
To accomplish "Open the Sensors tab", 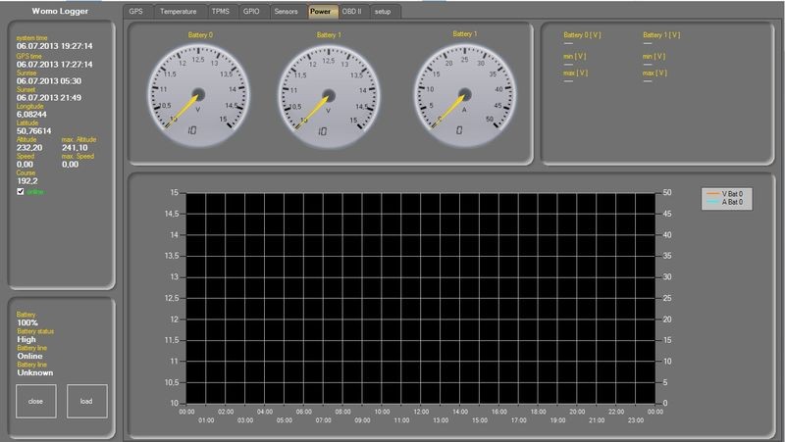I will [x=286, y=11].
